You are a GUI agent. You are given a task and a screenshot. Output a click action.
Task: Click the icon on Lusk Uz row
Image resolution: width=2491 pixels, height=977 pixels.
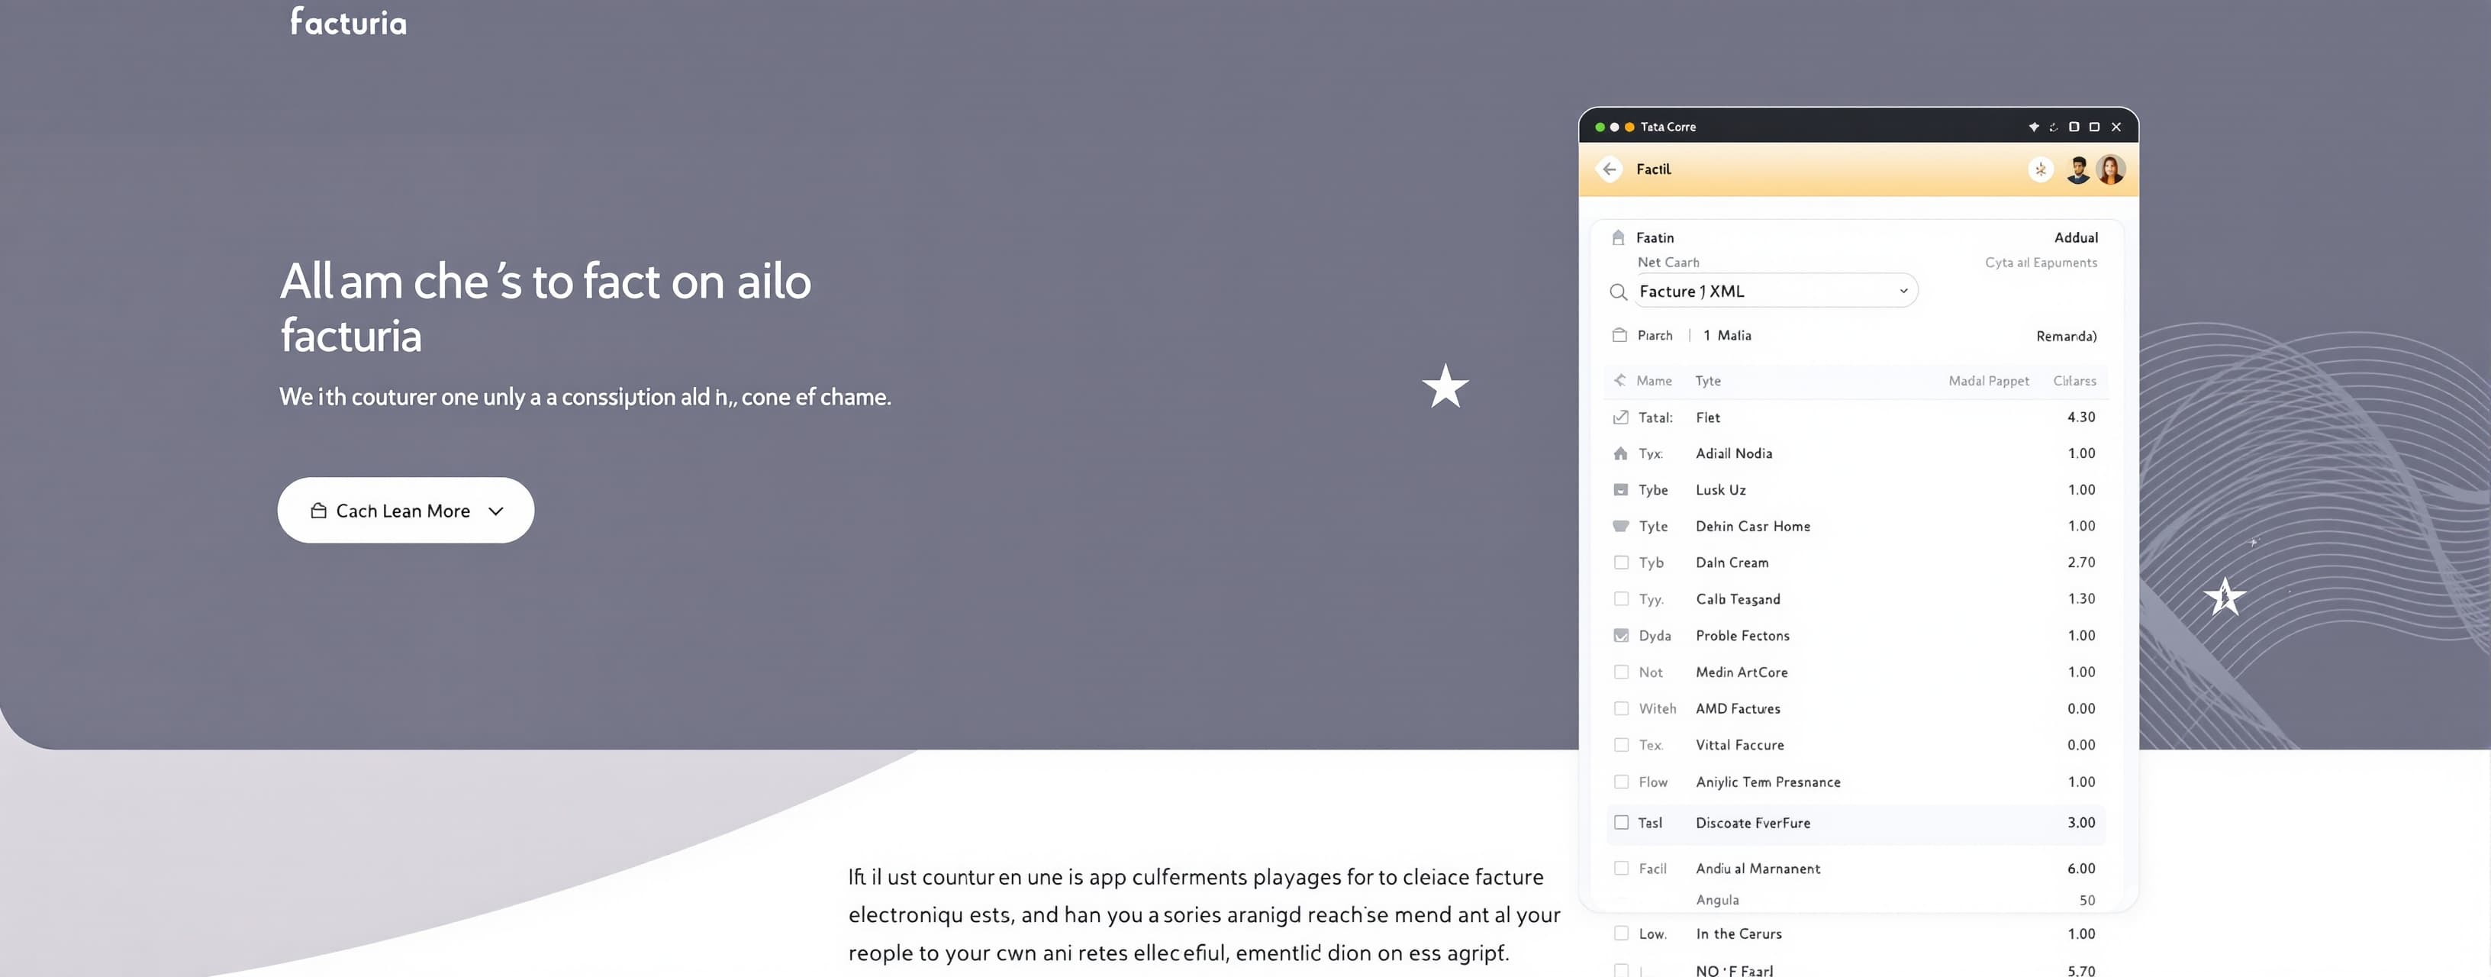pos(1621,489)
